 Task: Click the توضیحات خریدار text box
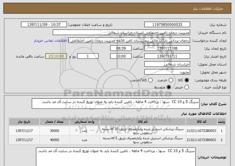point(116,157)
